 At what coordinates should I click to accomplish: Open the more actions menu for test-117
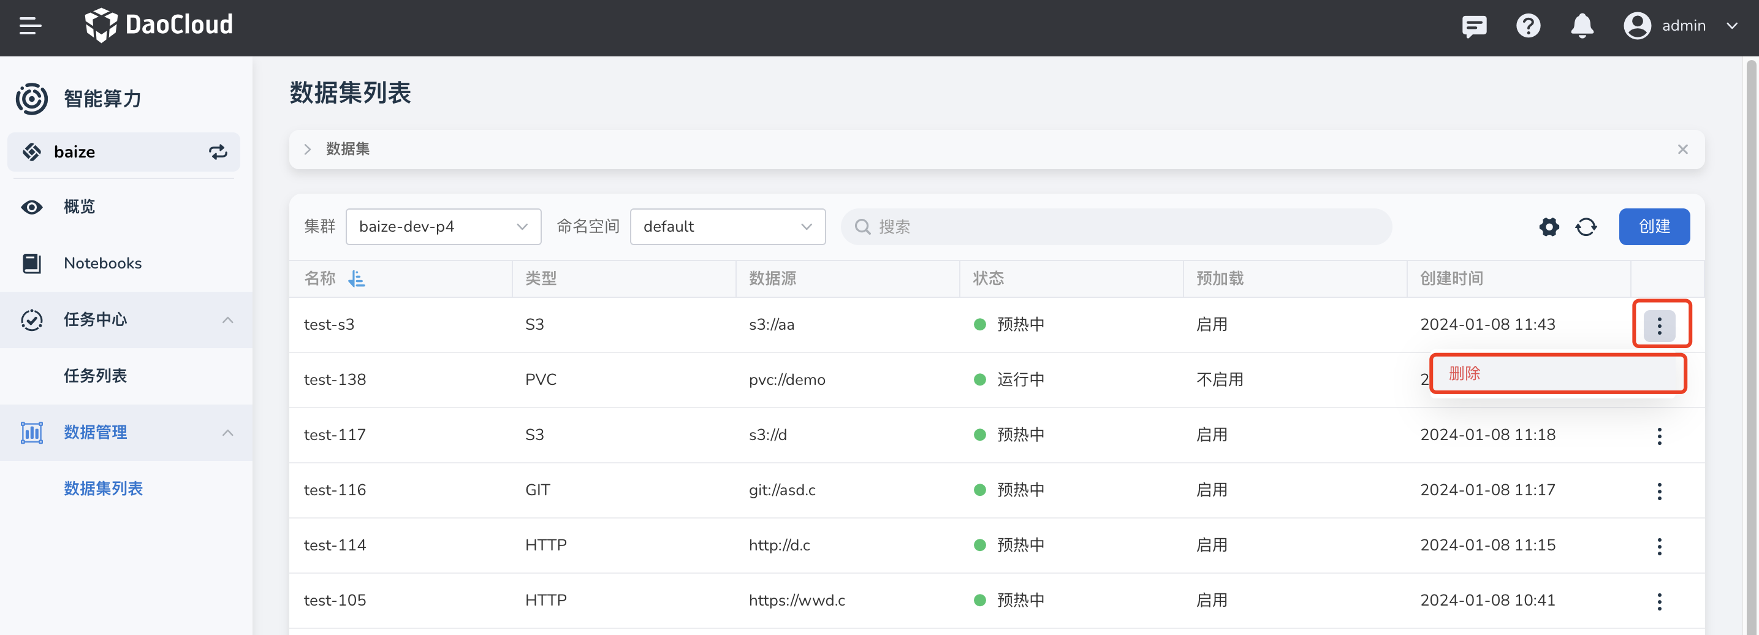click(1658, 436)
